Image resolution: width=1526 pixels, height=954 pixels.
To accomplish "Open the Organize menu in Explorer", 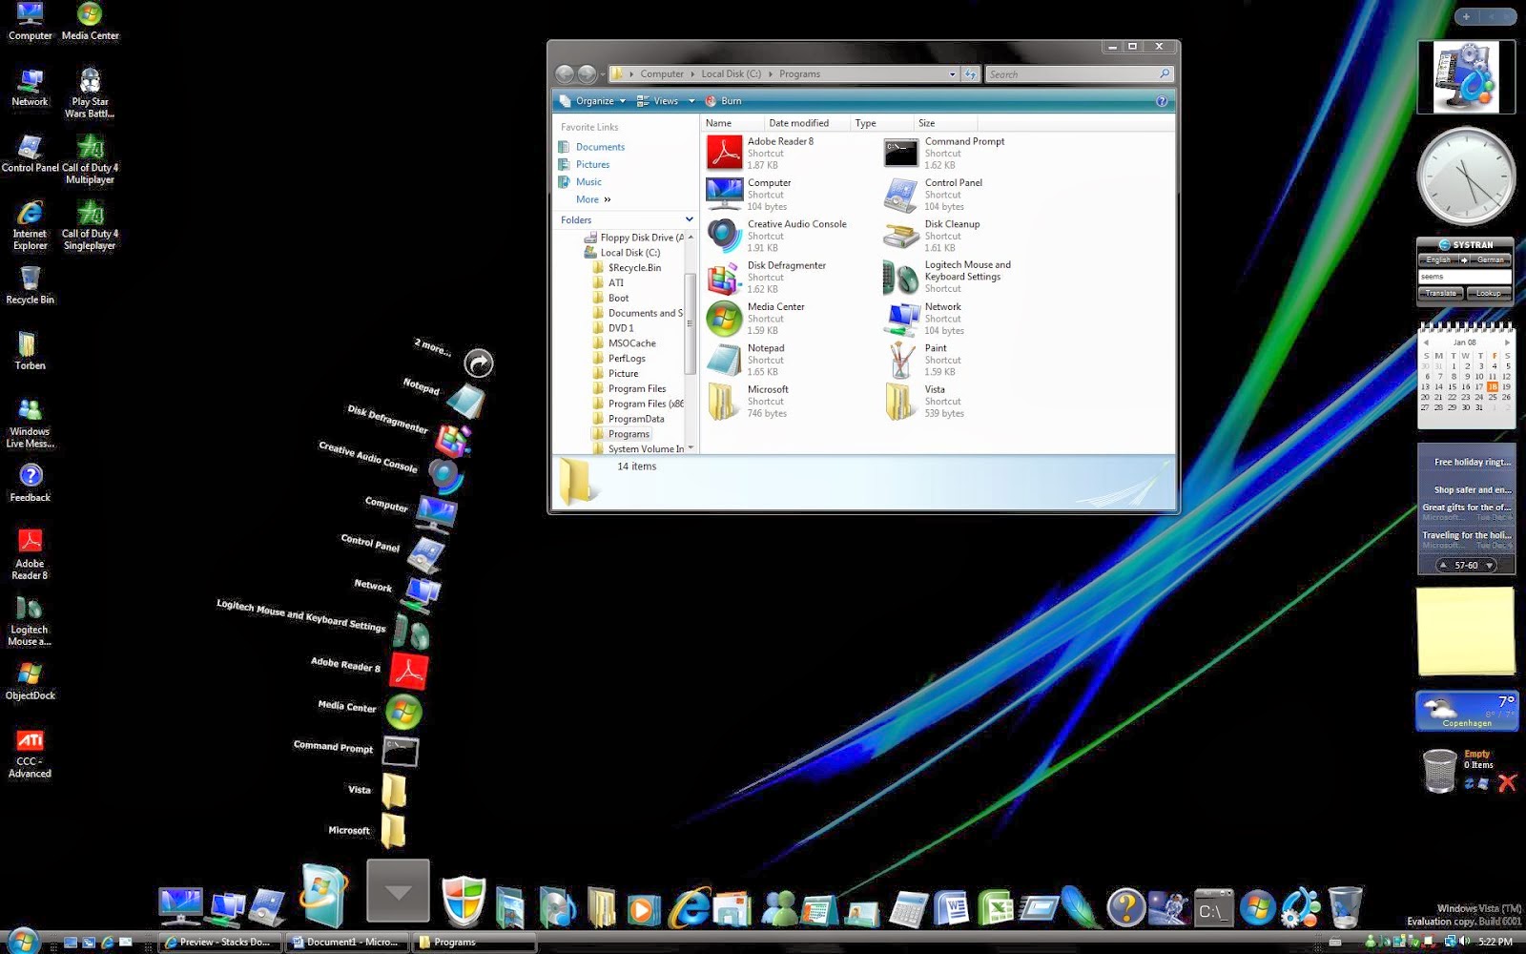I will pyautogui.click(x=592, y=101).
